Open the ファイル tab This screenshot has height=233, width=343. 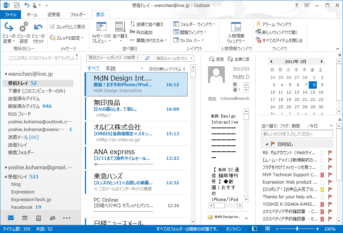10,14
